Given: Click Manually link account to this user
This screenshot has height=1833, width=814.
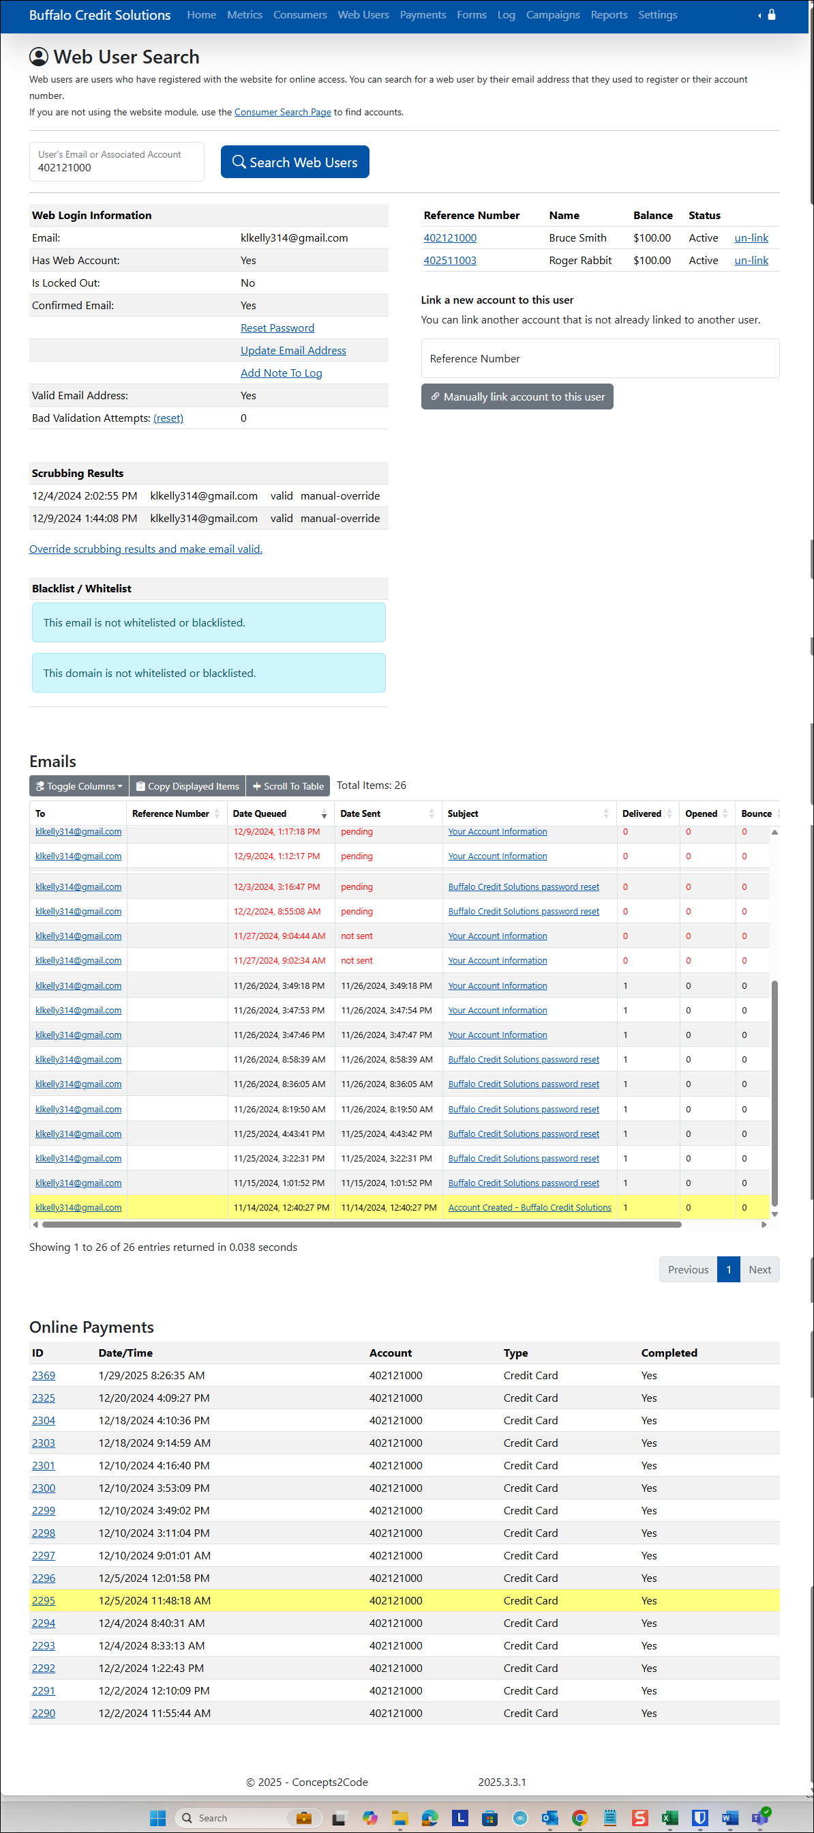Looking at the screenshot, I should (517, 397).
